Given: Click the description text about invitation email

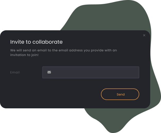Looking at the screenshot, I should [x=64, y=53].
